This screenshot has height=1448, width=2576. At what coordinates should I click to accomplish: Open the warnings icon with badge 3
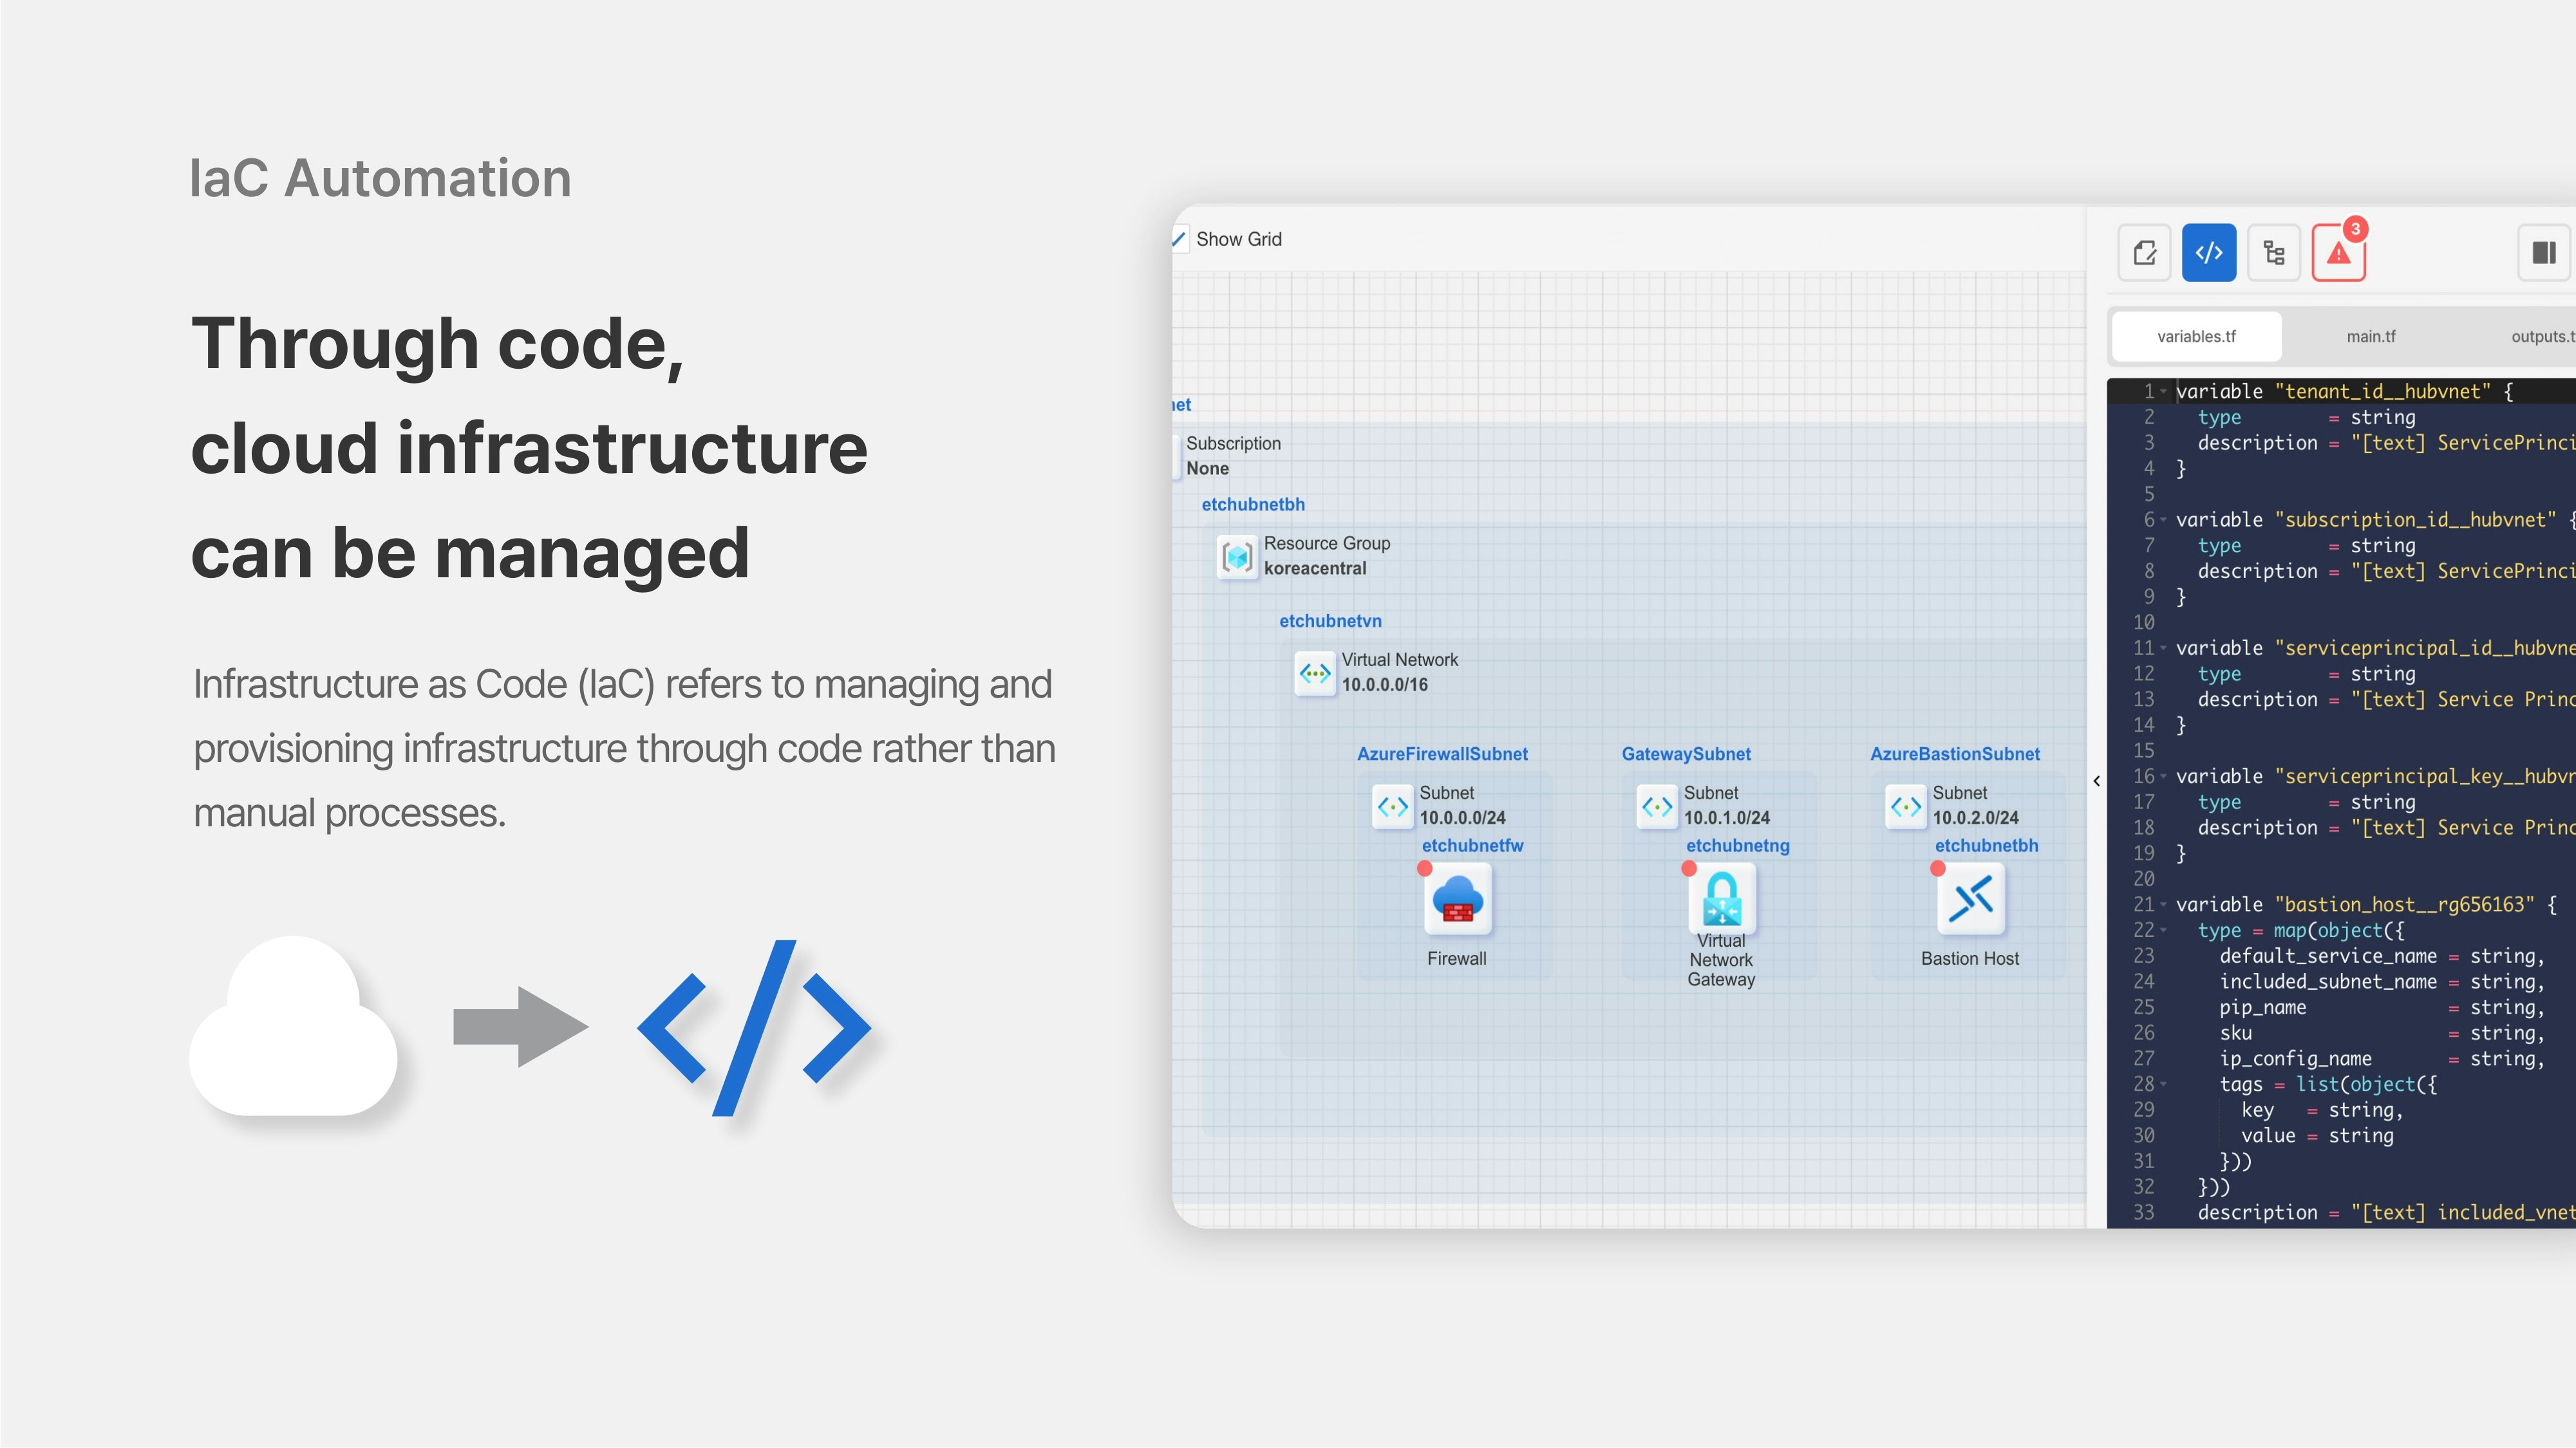click(x=2339, y=253)
